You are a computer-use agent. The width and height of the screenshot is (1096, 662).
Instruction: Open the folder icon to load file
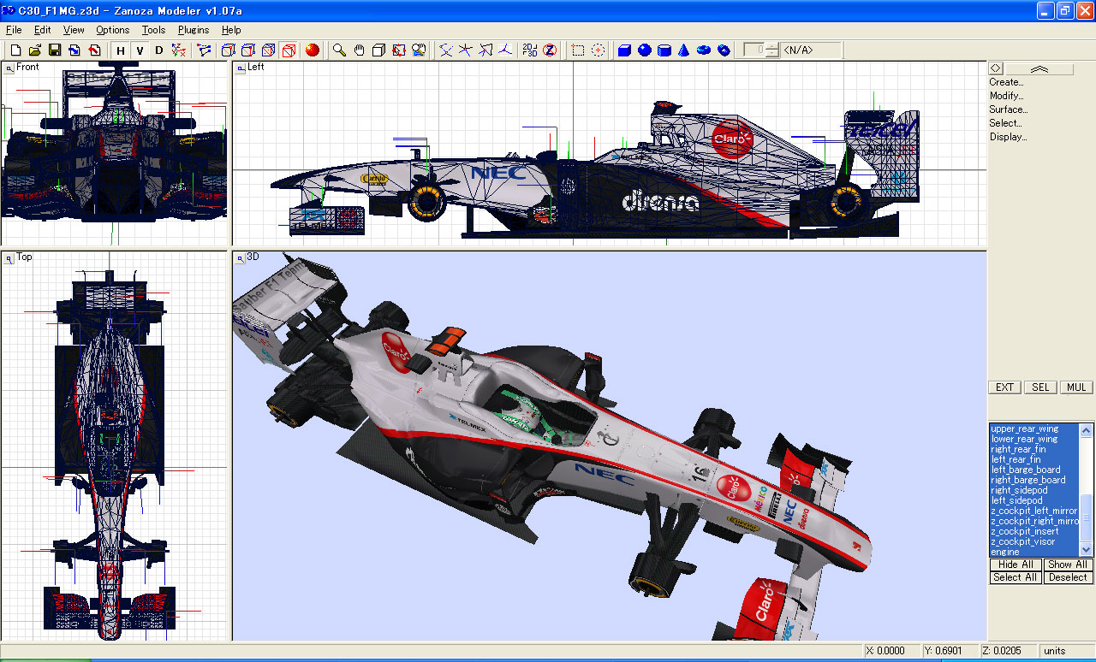35,50
